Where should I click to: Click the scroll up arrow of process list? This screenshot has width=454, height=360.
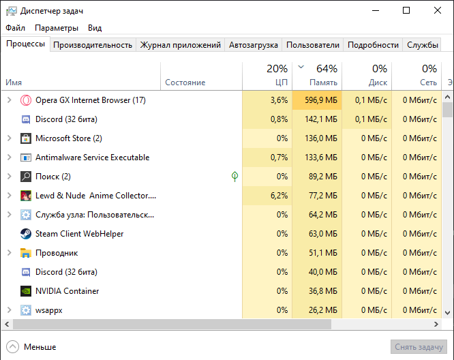click(x=447, y=97)
